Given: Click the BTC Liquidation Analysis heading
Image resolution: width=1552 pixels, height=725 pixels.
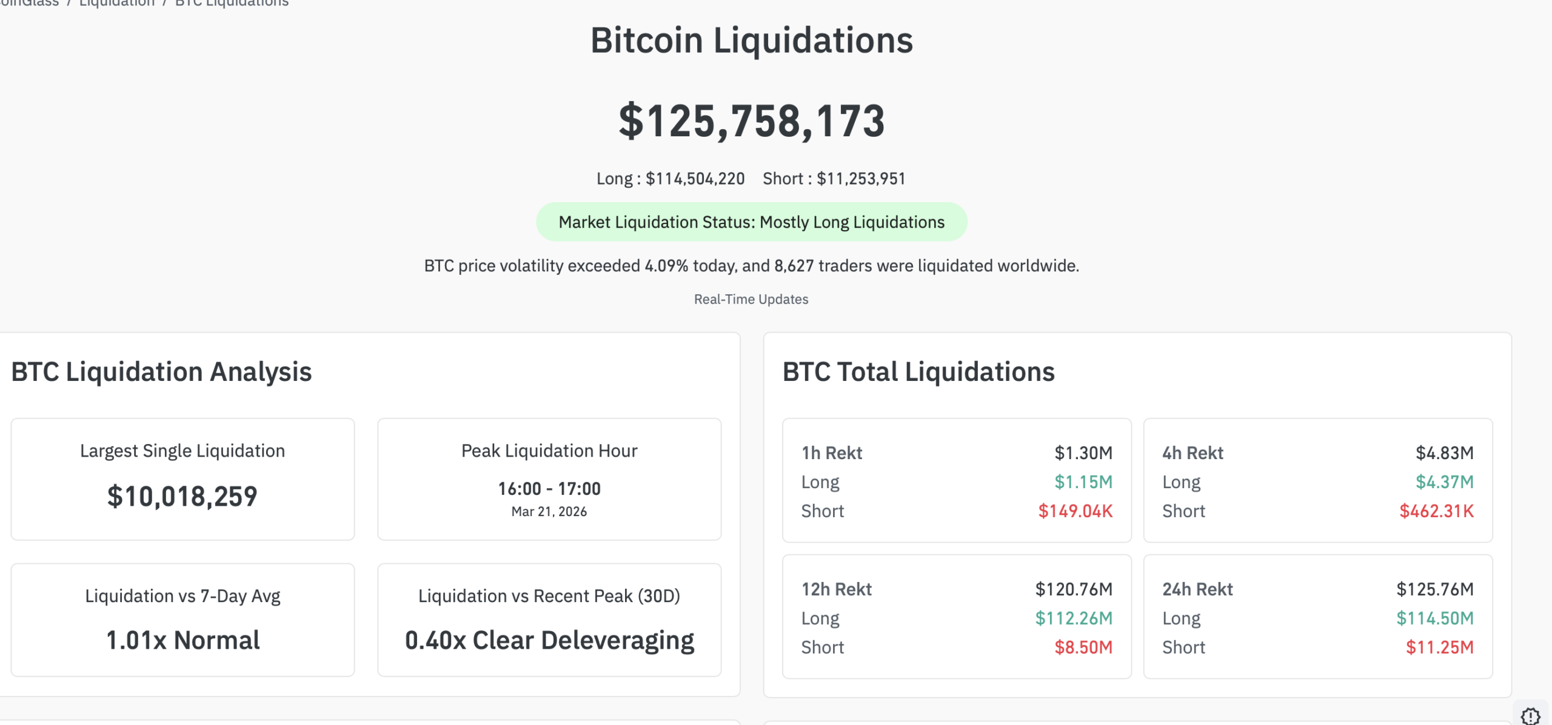Looking at the screenshot, I should click(161, 372).
